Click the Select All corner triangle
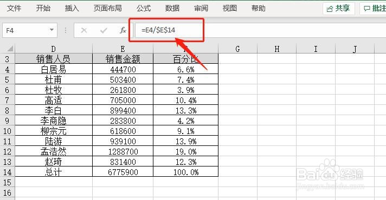 tap(10, 48)
